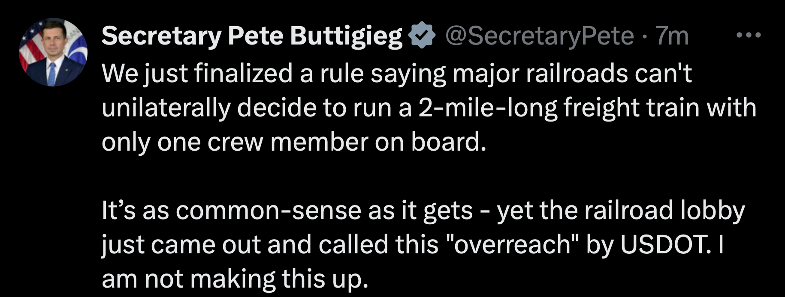Open Secretary Pete Buttigieg's profile photo
Image resolution: width=785 pixels, height=297 pixels.
(53, 52)
